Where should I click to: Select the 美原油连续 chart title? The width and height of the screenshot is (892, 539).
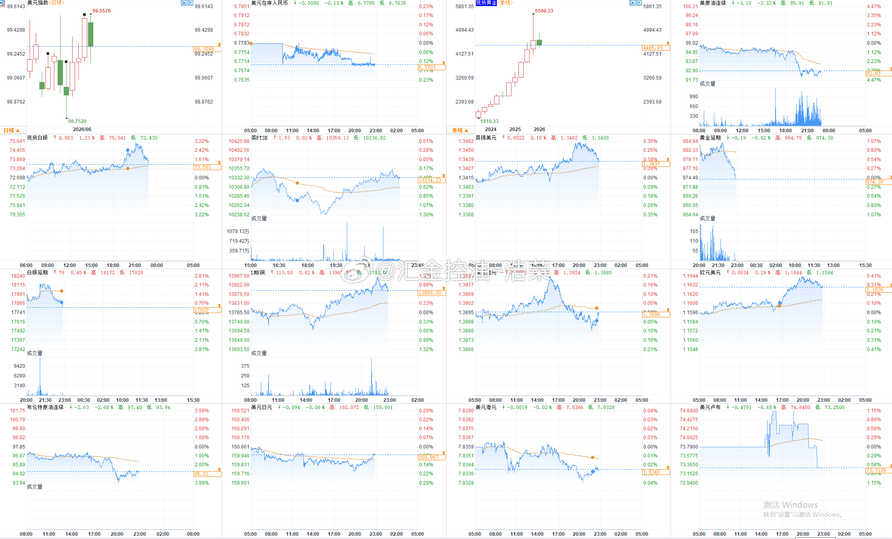click(x=713, y=3)
